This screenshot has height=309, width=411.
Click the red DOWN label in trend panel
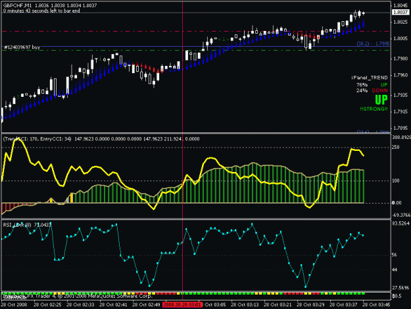[x=379, y=90]
